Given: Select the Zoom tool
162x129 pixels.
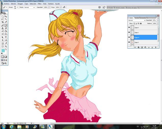Looking at the screenshot, I should pos(6,46).
